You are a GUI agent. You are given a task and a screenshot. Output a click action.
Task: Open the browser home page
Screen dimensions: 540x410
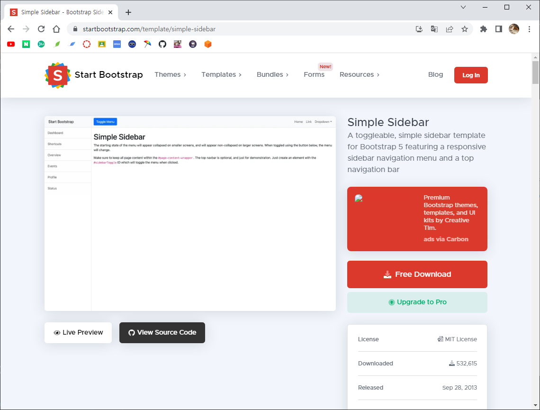[56, 29]
